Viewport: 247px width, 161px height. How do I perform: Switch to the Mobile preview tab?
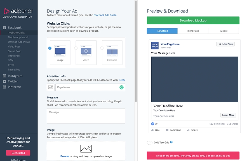pyautogui.click(x=224, y=31)
